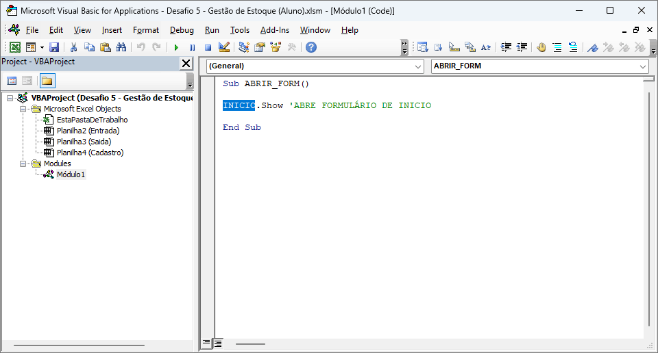The height and width of the screenshot is (353, 658).
Task: Click the List Constants icon
Action: pos(438,47)
